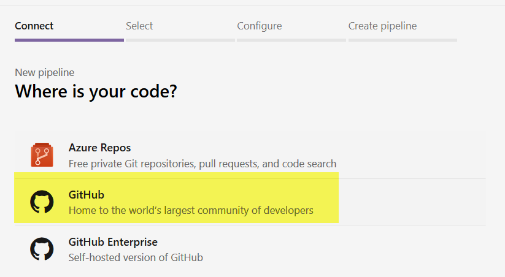Click the "Where is your code?" heading

[96, 92]
